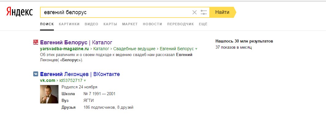Switch to the КАРТИНКИ tab
The height and width of the screenshot is (117, 326).
click(69, 24)
